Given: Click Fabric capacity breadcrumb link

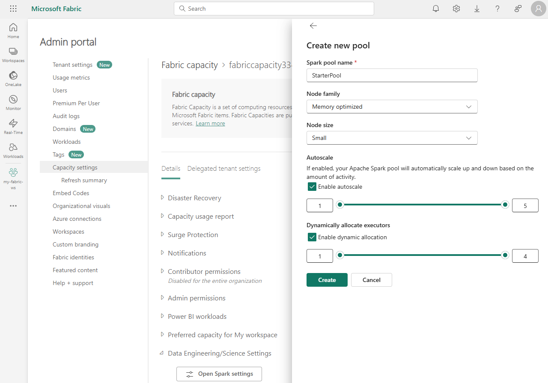Looking at the screenshot, I should 190,65.
